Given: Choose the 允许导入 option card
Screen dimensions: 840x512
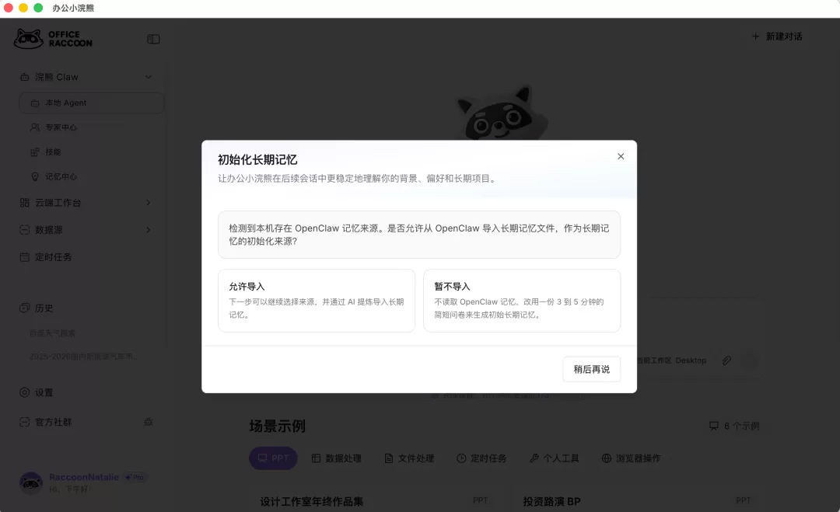Looking at the screenshot, I should tap(317, 301).
